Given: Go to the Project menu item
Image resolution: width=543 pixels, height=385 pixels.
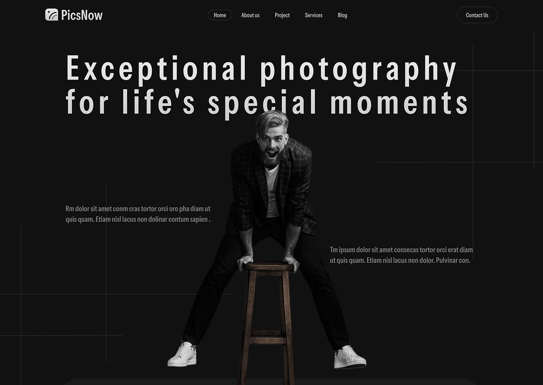Looking at the screenshot, I should (282, 15).
